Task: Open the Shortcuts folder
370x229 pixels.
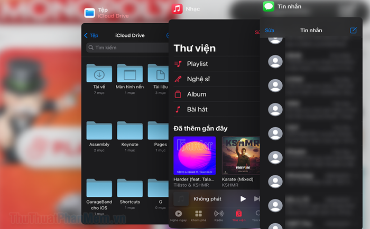Action: pyautogui.click(x=130, y=188)
